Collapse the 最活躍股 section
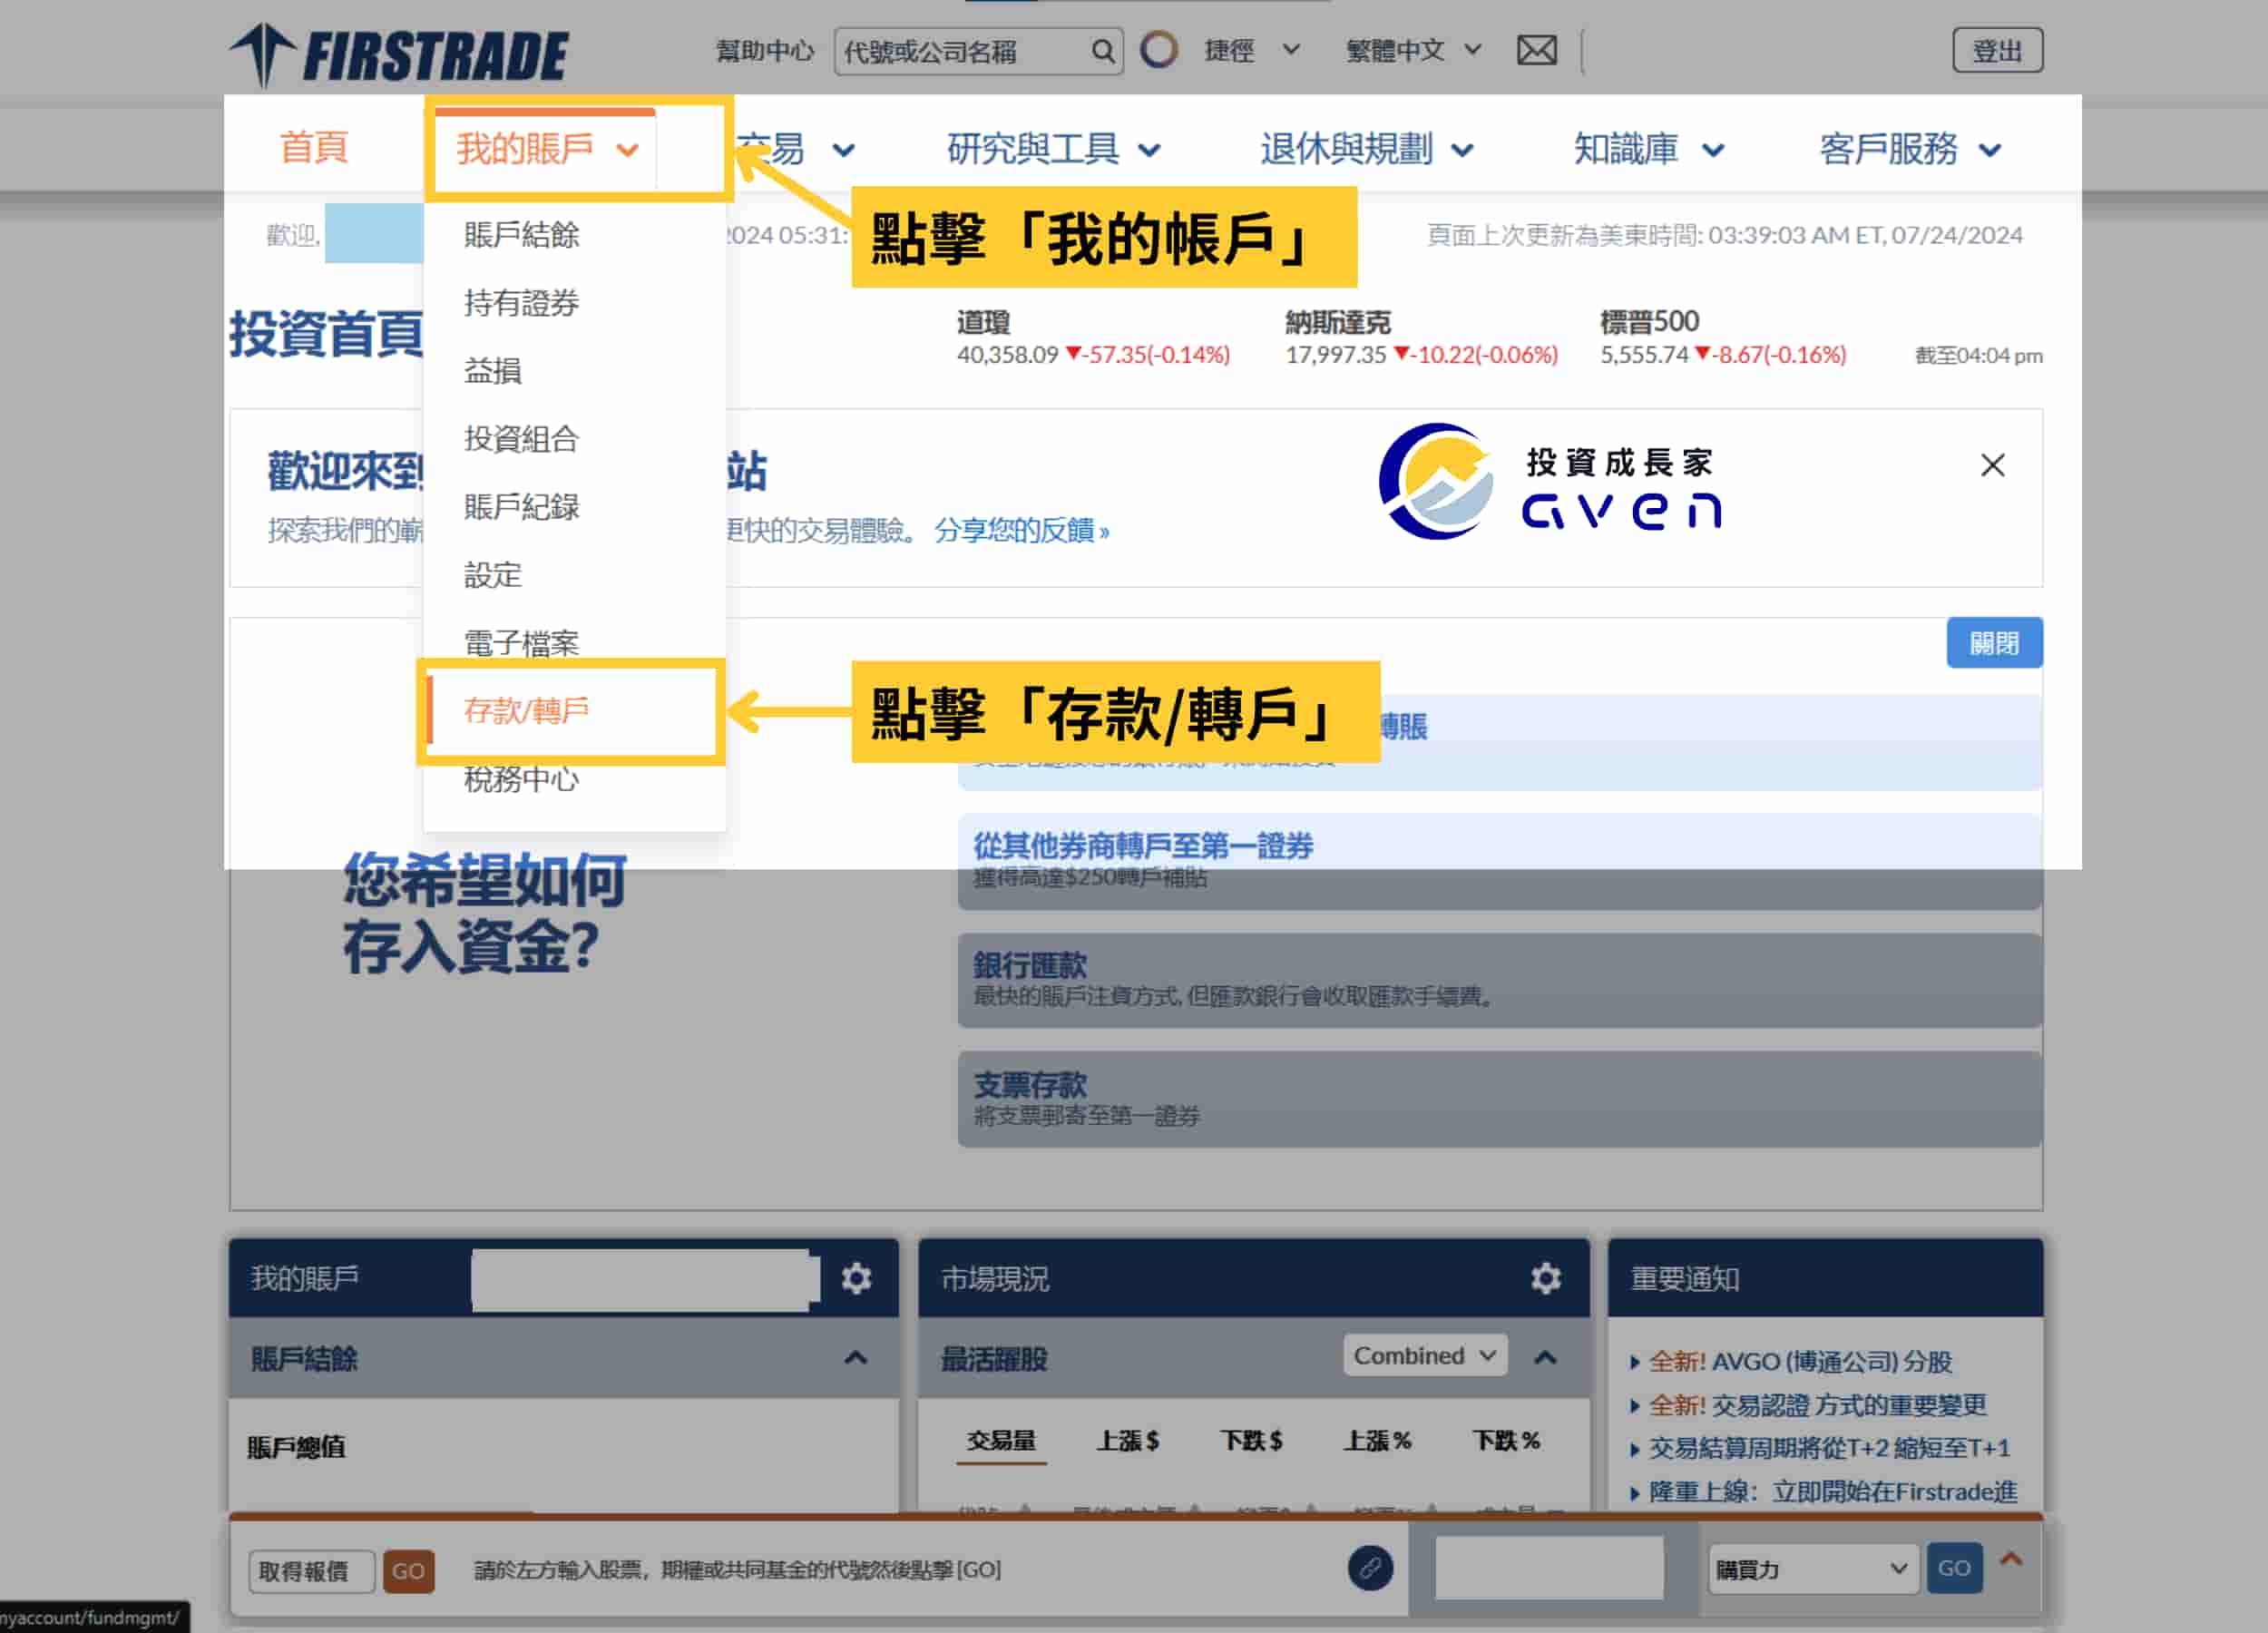Screen dimensions: 2268x1633 [x=1548, y=1358]
